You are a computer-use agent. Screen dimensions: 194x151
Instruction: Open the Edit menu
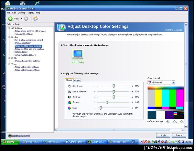point(14,13)
